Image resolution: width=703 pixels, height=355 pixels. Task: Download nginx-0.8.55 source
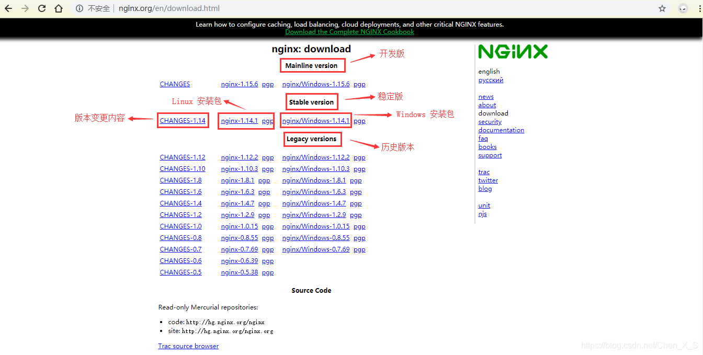point(240,238)
